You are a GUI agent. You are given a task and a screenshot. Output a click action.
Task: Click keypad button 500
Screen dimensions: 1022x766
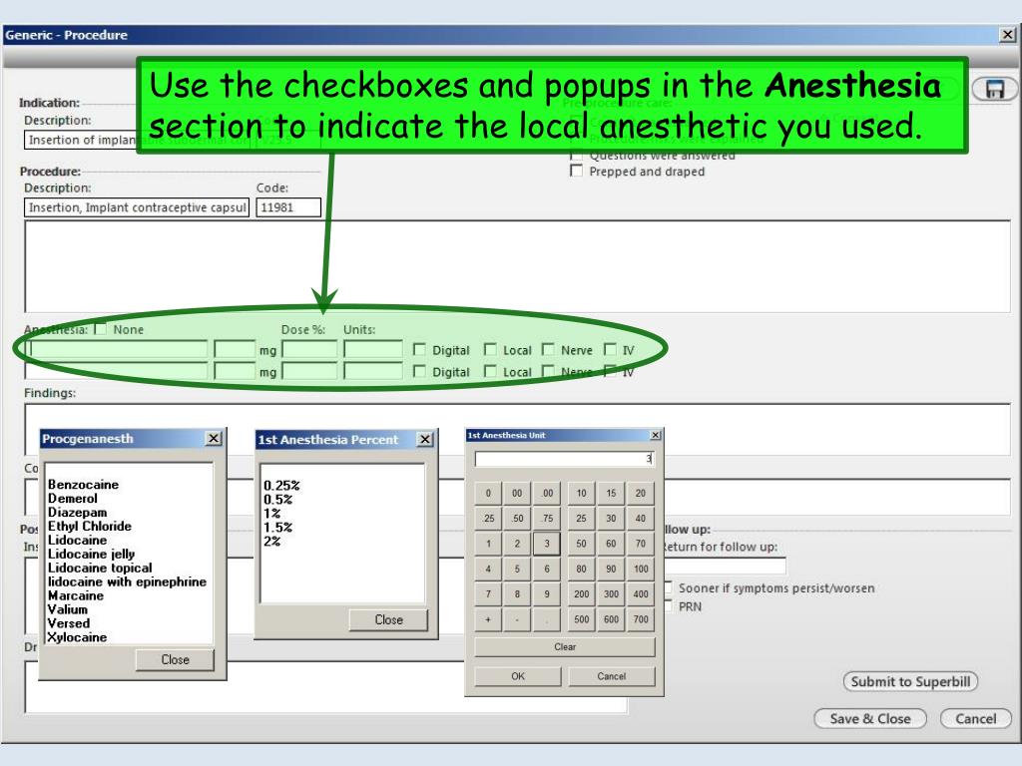[582, 618]
